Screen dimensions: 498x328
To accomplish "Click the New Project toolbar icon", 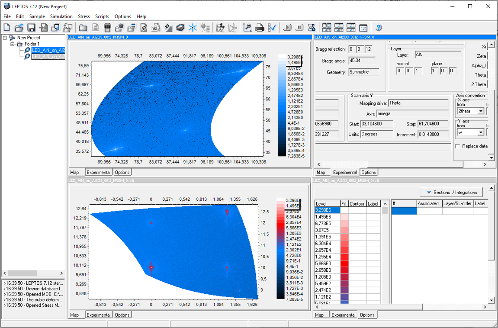I will (6, 28).
